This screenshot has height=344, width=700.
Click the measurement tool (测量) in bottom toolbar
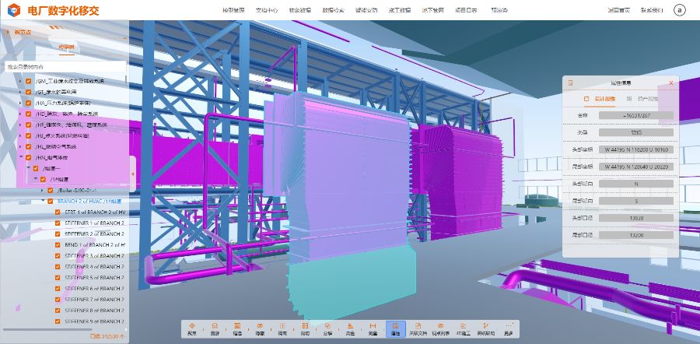pyautogui.click(x=373, y=328)
